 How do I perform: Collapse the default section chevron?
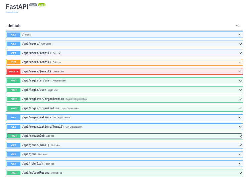(x=237, y=26)
